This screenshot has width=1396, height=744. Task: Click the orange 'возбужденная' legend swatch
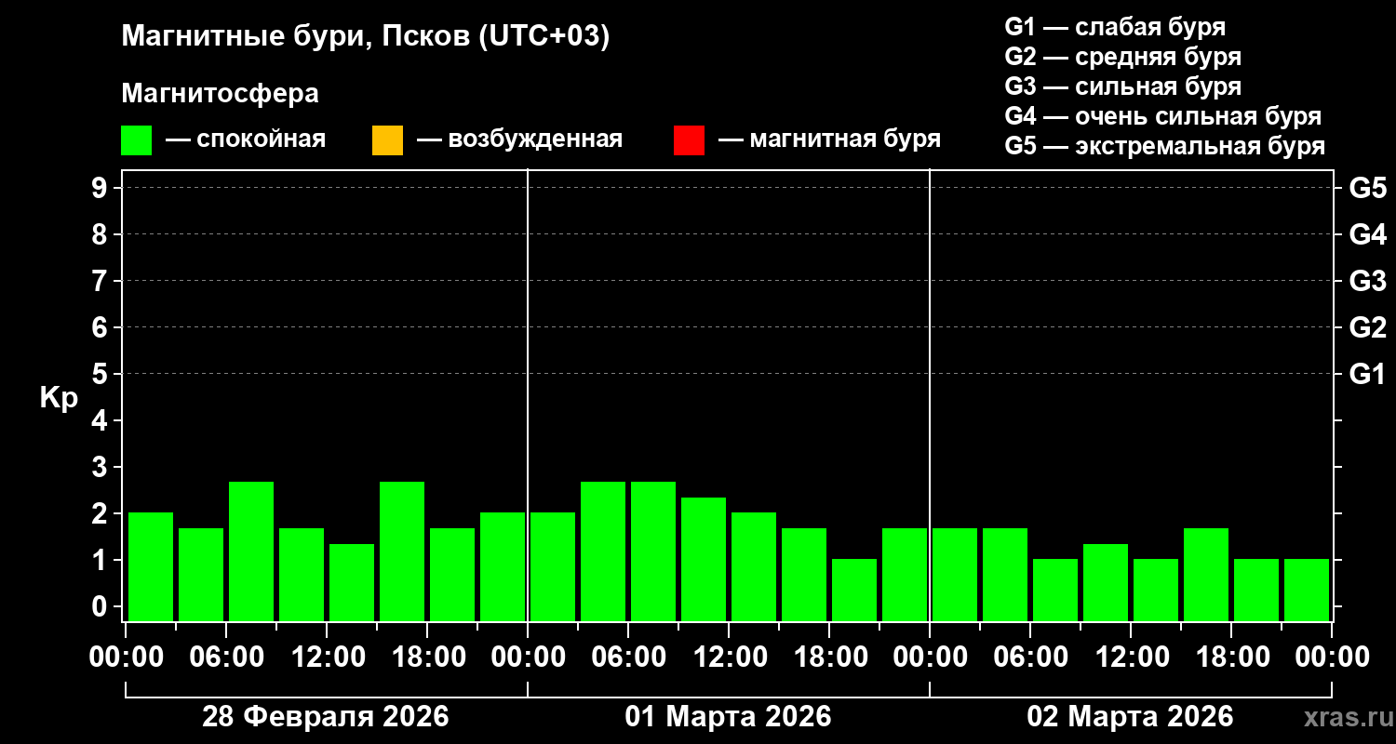(387, 140)
